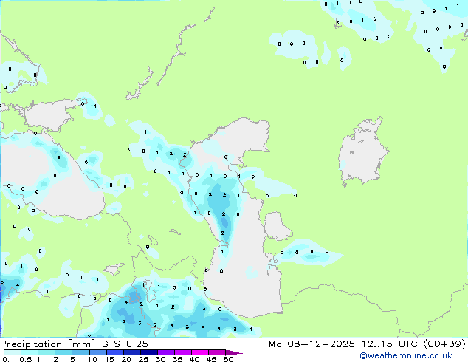Image resolution: width=468 pixels, height=362 pixels.
Task: Click the legend arrow above 50 mm
Action: click(234, 352)
